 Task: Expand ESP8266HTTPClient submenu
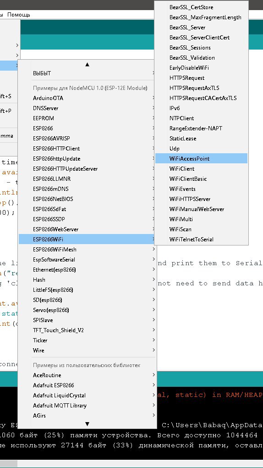click(87, 149)
